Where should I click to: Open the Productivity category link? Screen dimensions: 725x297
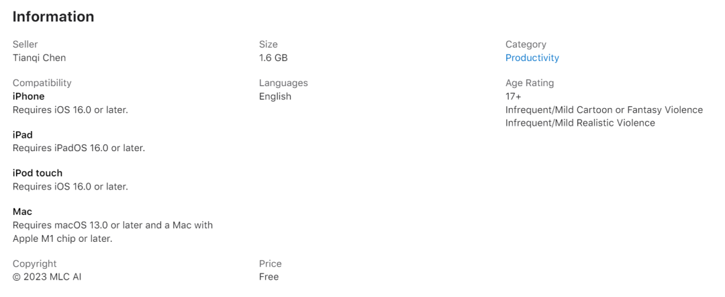click(532, 58)
